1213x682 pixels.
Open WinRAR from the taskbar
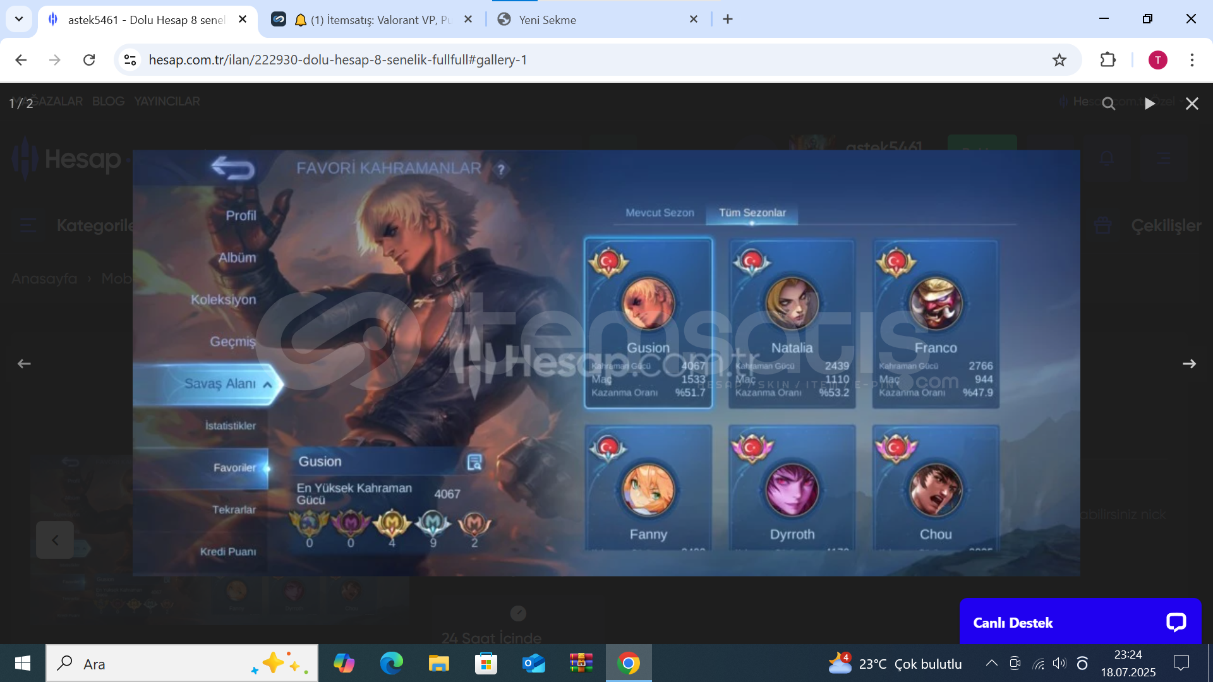[581, 663]
